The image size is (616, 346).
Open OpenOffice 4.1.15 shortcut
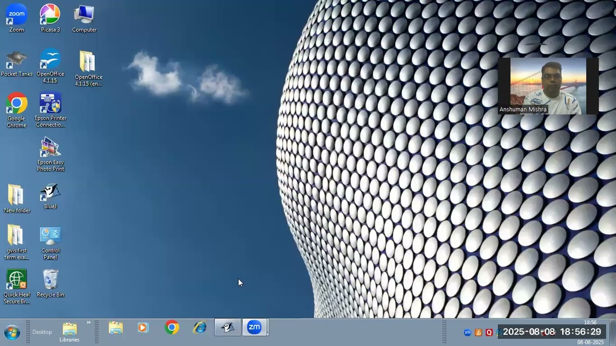[50, 66]
